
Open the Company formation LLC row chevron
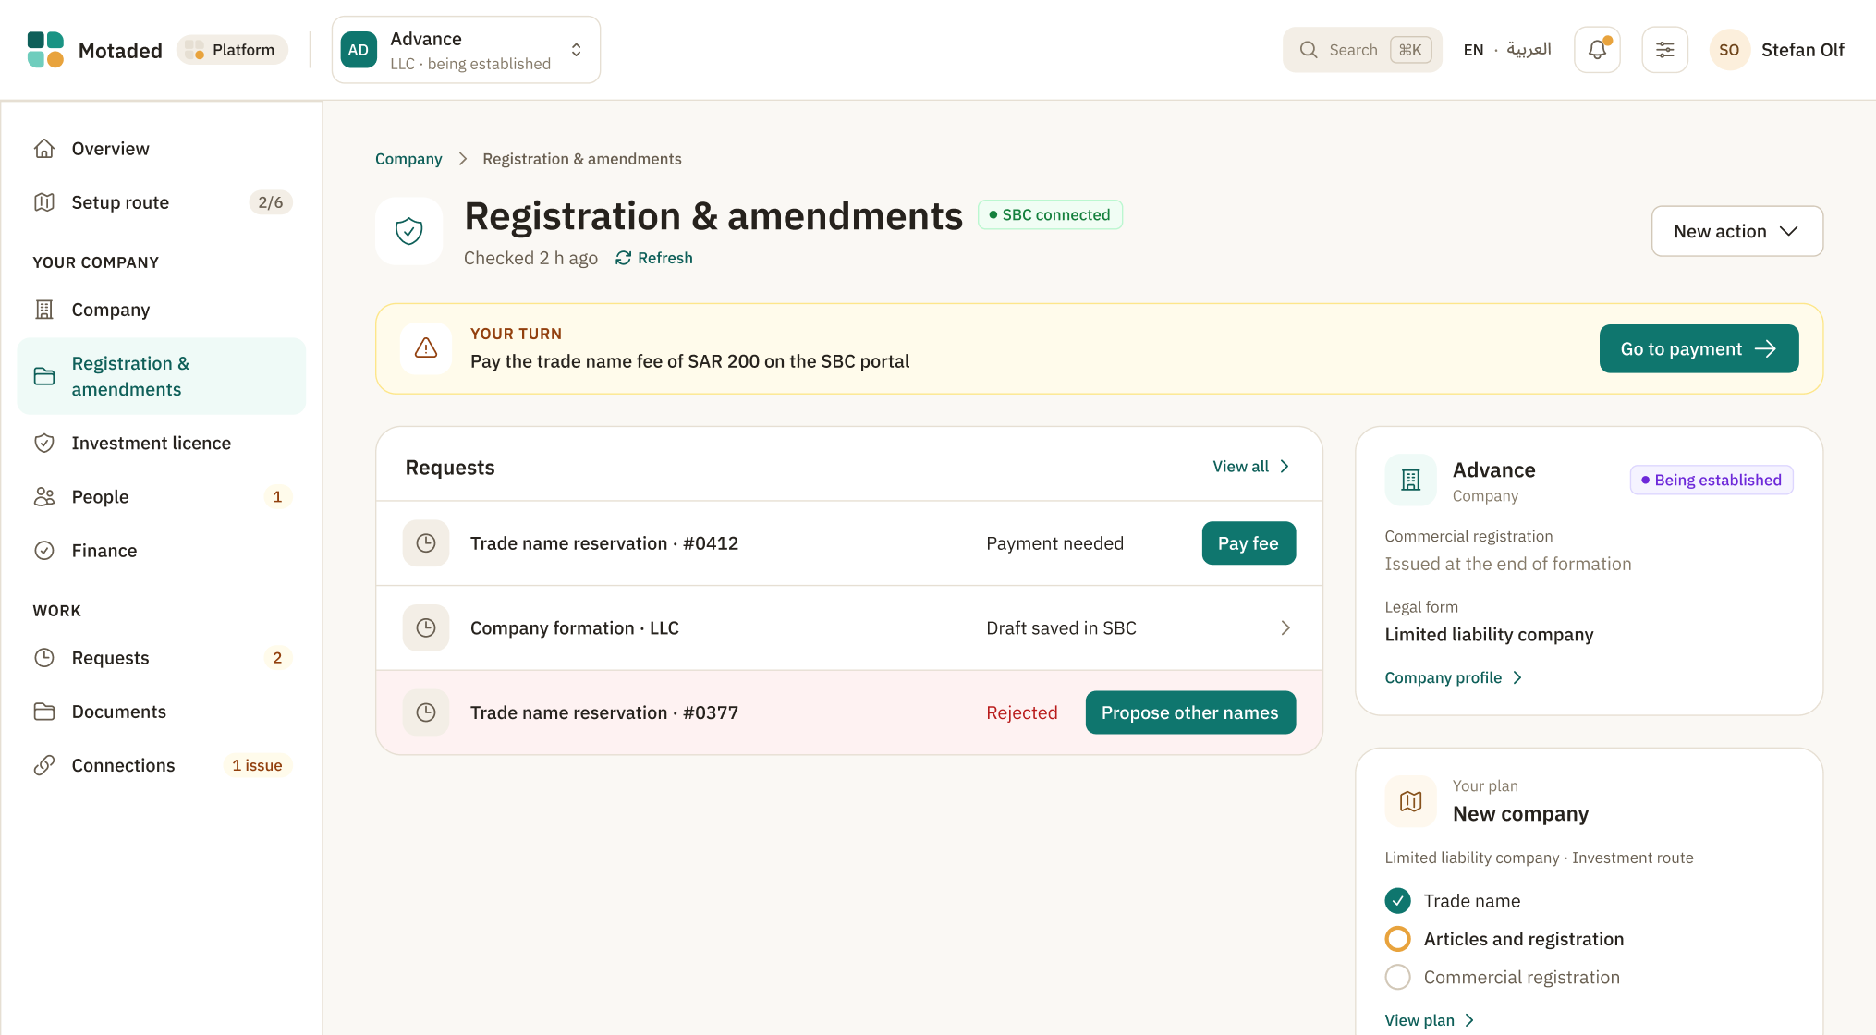click(x=1285, y=628)
